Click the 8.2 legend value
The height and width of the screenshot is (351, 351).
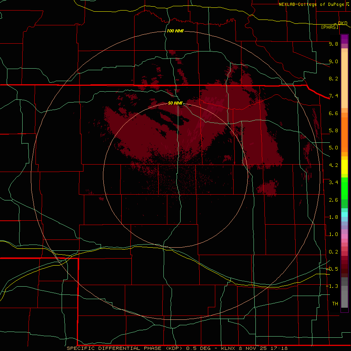click(333, 78)
